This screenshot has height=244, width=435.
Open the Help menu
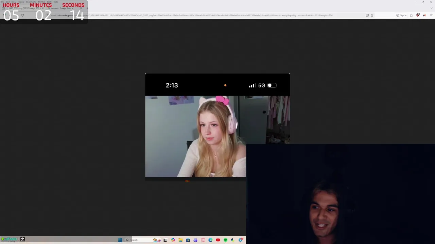point(56,2)
